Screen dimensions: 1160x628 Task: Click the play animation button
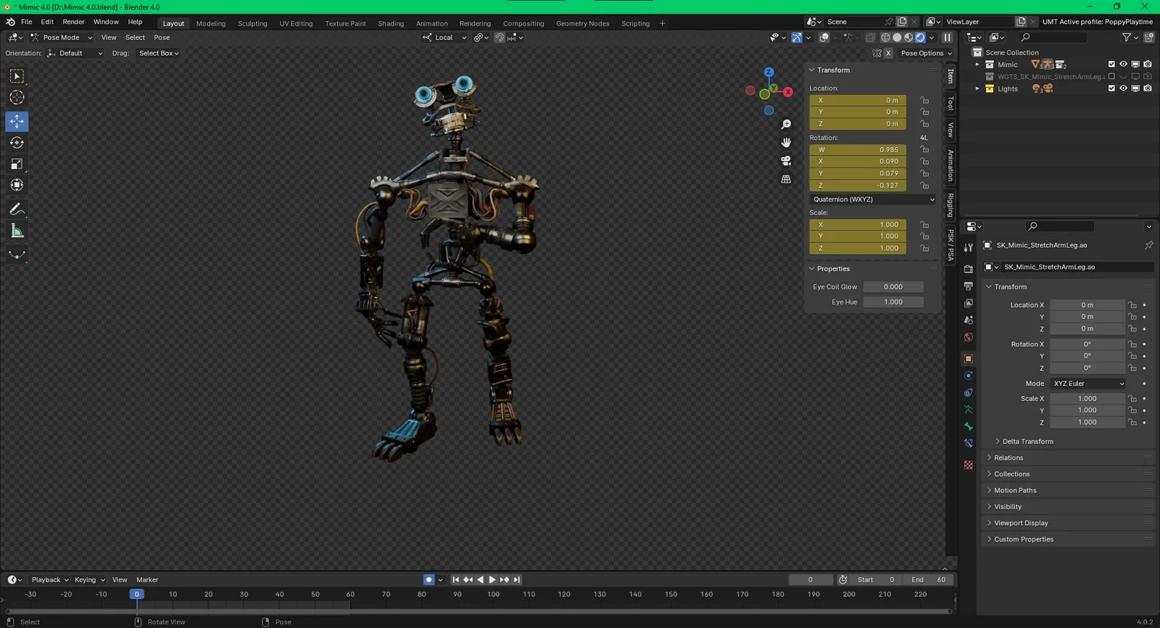point(492,579)
